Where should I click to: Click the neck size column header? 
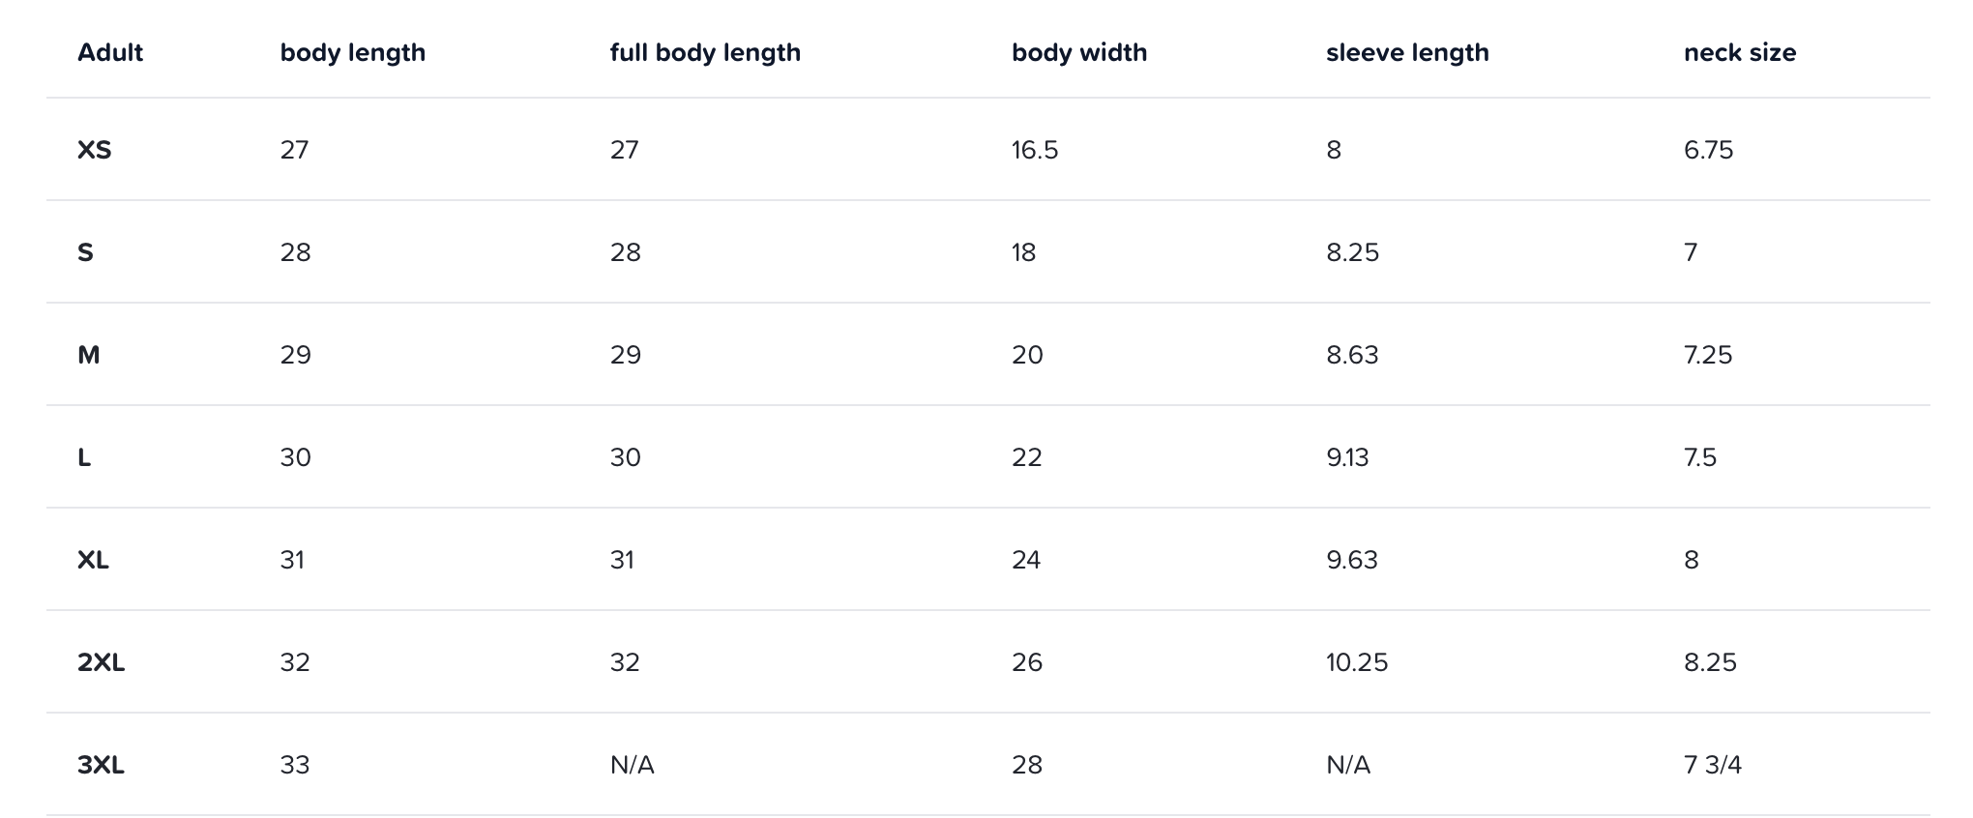point(1740,52)
